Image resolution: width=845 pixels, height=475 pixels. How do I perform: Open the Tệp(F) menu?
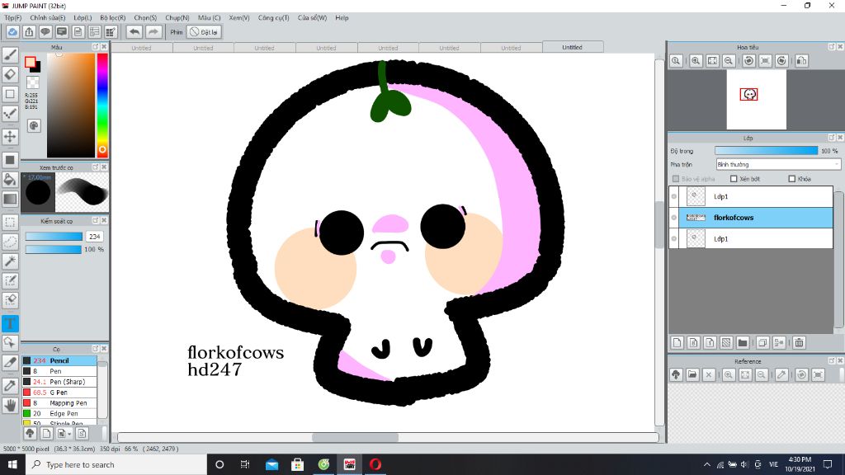(x=13, y=18)
